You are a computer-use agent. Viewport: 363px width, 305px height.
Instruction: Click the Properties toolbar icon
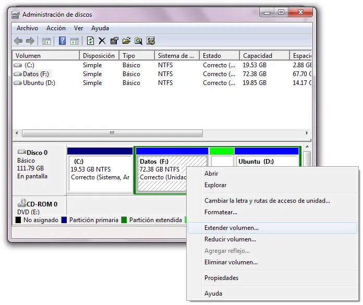(114, 41)
